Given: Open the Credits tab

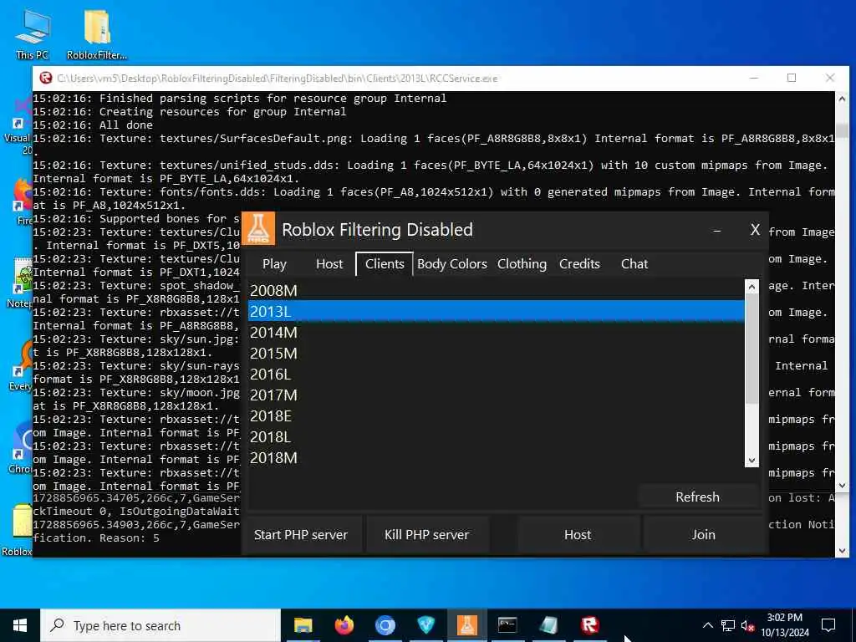Looking at the screenshot, I should tap(579, 264).
